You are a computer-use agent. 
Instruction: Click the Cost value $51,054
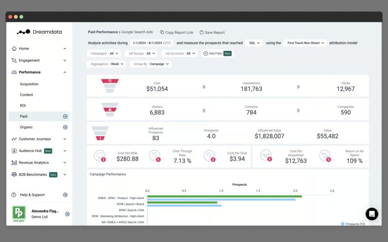157,89
